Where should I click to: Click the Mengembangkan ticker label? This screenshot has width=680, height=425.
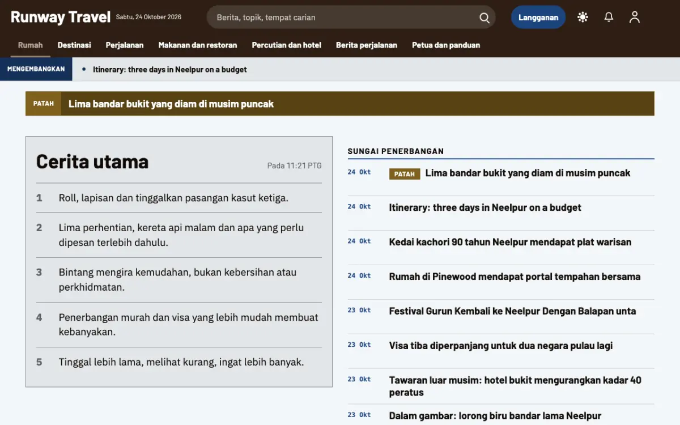click(x=36, y=69)
